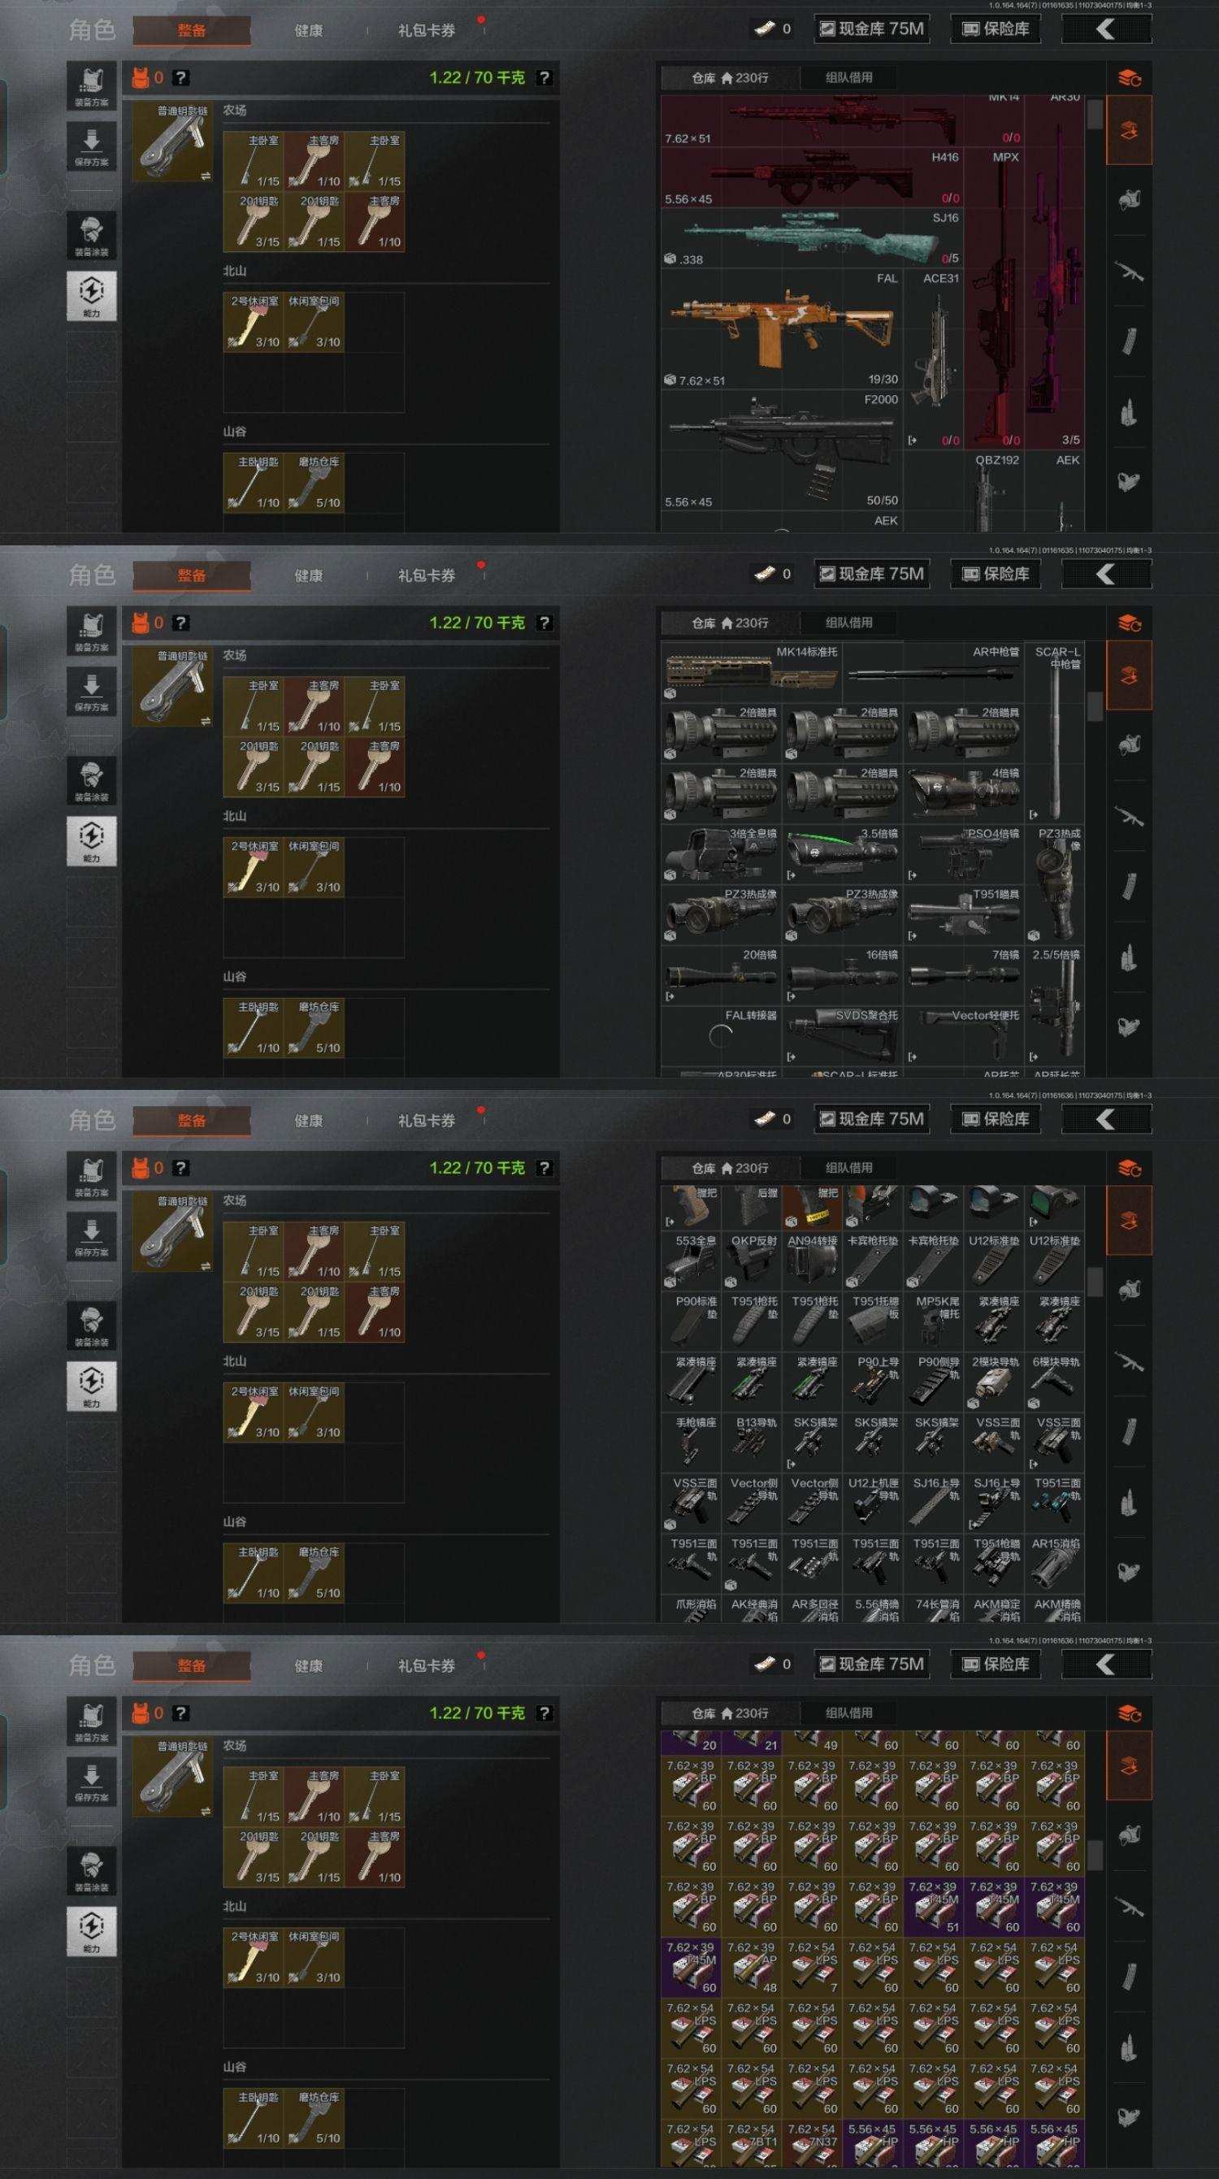This screenshot has height=2179, width=1219.
Task: Select the PSO4倍镜 scope
Action: [964, 854]
